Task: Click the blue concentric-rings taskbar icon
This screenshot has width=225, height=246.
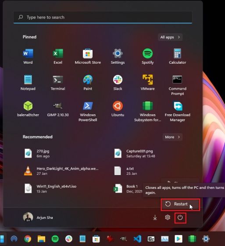Action: 14,239
